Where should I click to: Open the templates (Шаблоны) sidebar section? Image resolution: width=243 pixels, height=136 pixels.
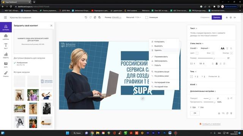(x=6, y=37)
